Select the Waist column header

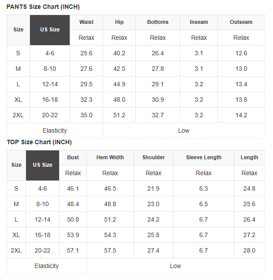[x=86, y=22]
